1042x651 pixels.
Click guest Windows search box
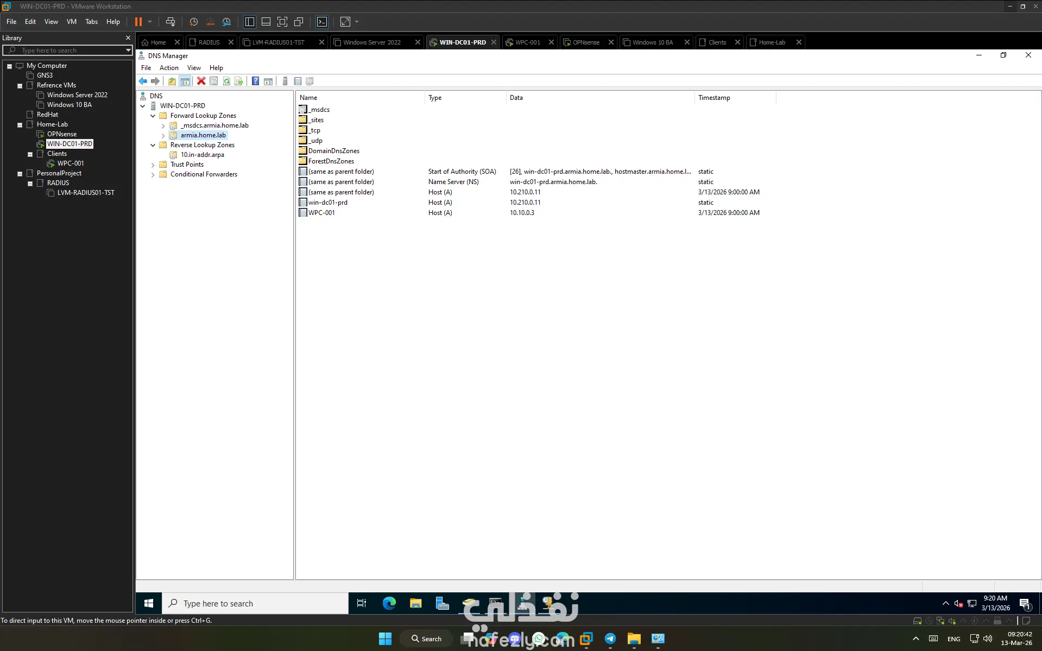point(255,603)
